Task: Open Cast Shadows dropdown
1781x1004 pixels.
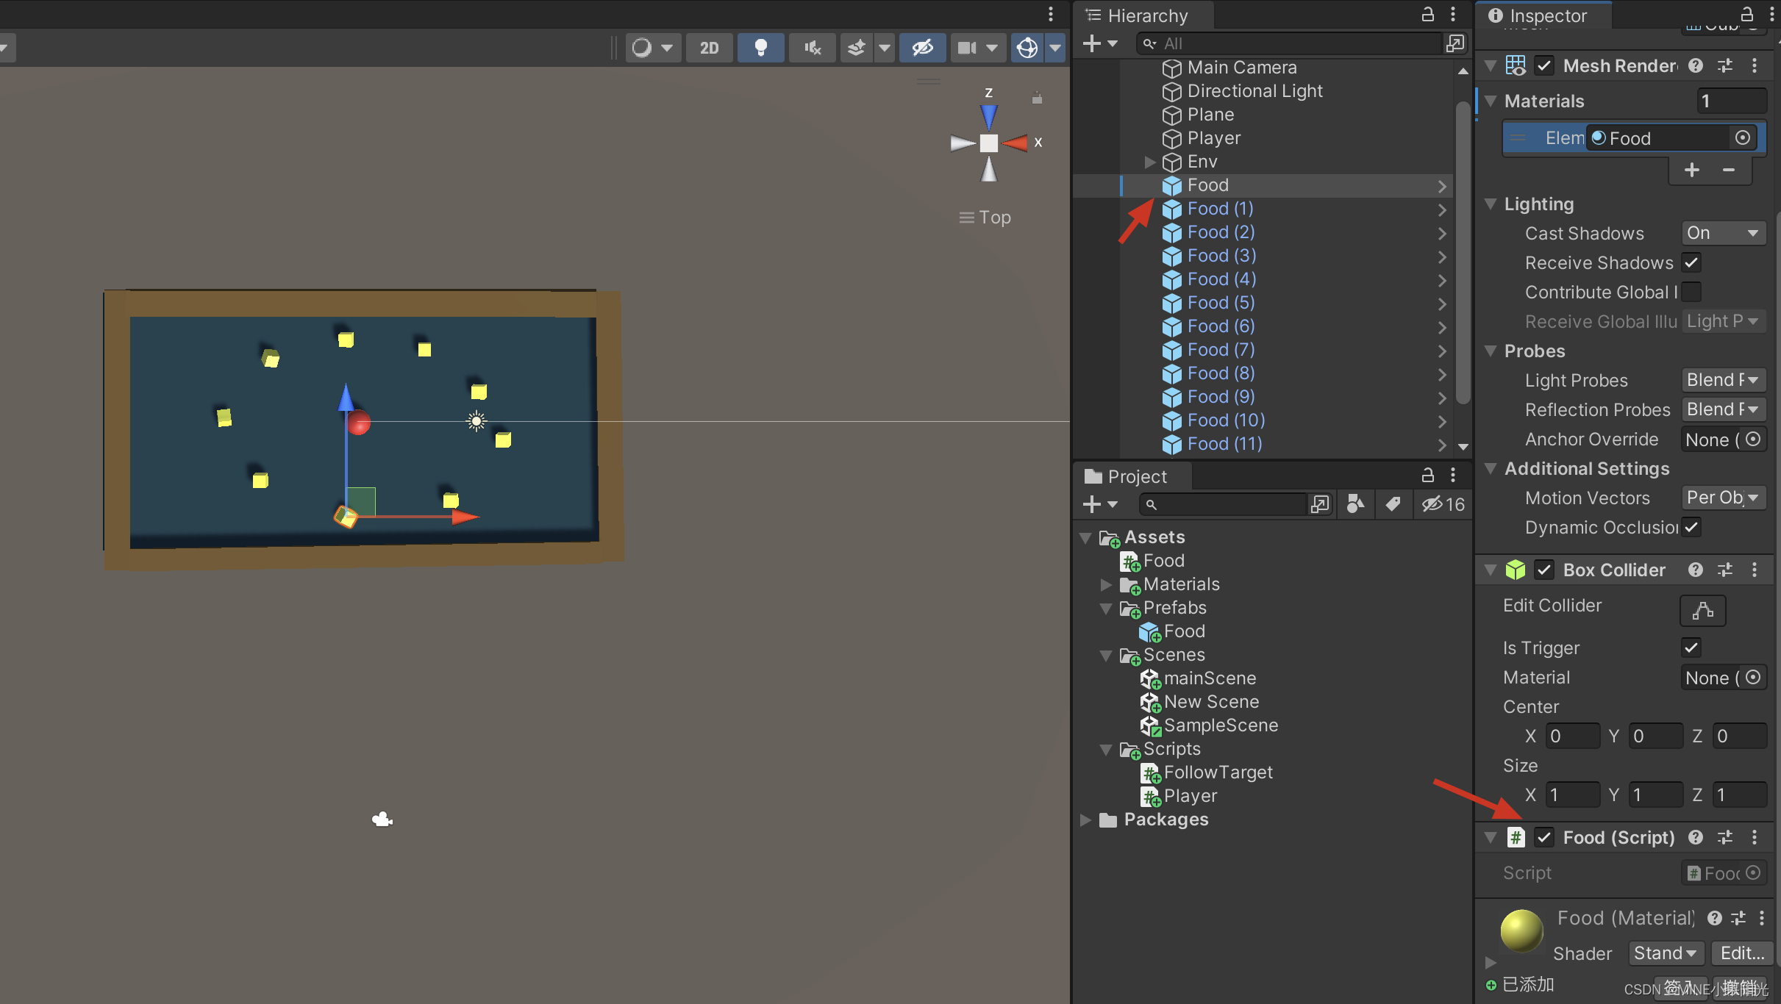Action: (1723, 233)
